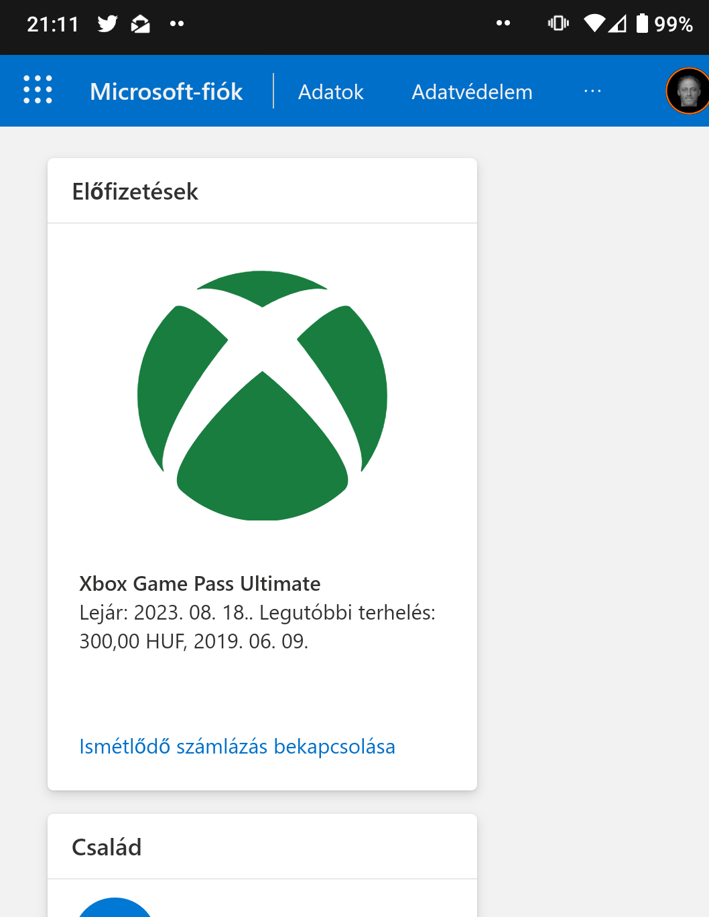
Task: Open the Microsoft apps grid launcher
Action: tap(38, 90)
